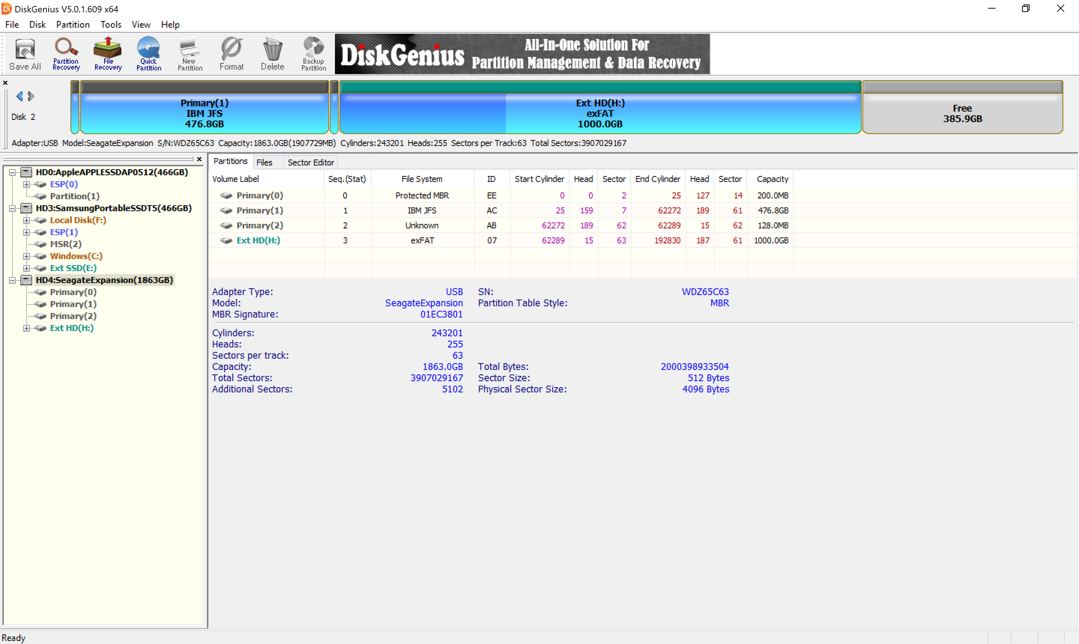Click the drive icon next to MSR(2) in the tree
The width and height of the screenshot is (1079, 644).
[40, 244]
